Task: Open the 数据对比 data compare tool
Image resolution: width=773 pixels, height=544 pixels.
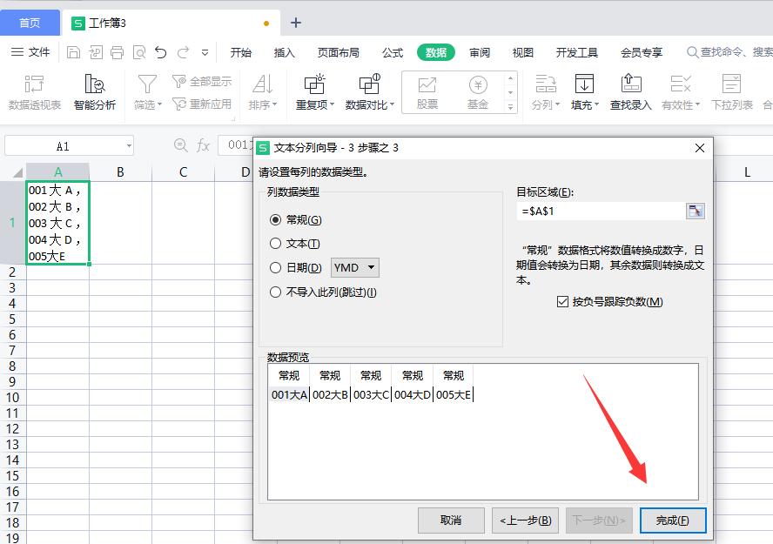Action: click(370, 91)
